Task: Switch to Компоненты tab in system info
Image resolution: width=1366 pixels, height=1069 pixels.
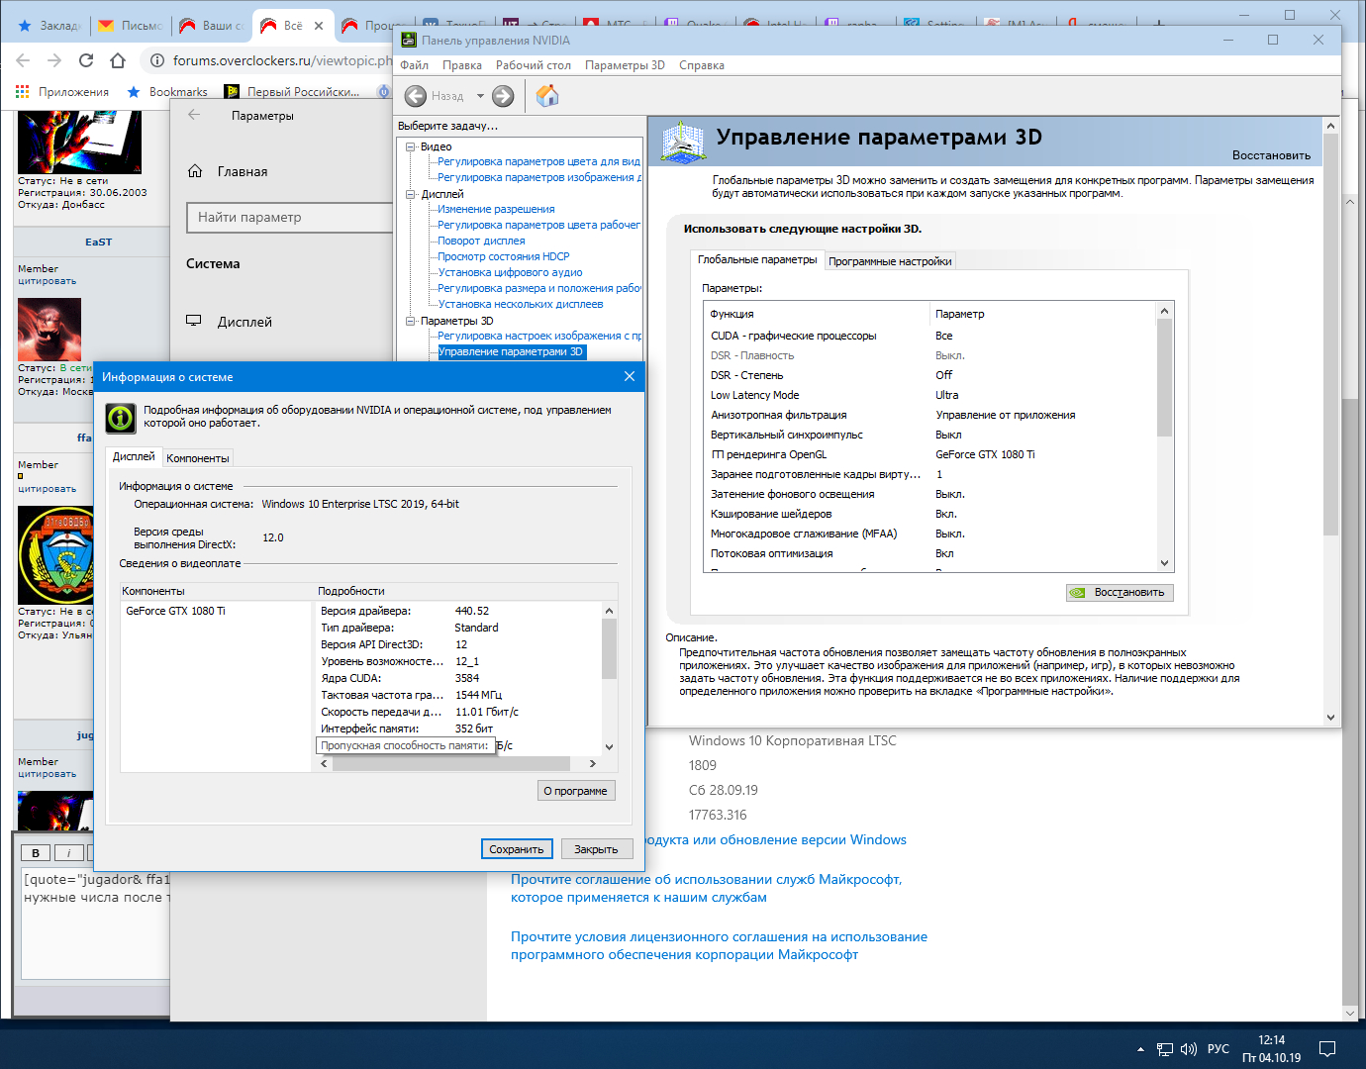Action: pyautogui.click(x=198, y=458)
